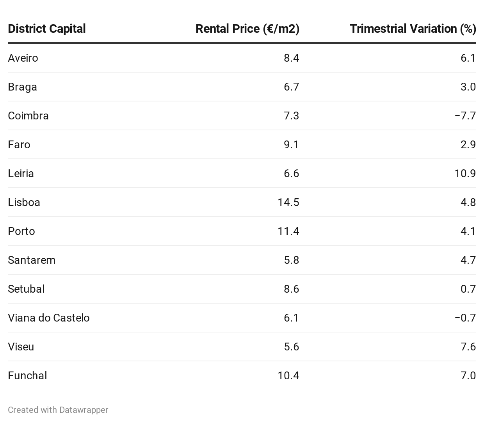Click the Braga district name
The image size is (484, 423).
click(22, 87)
